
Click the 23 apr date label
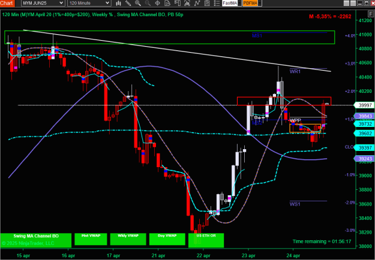tap(248, 255)
